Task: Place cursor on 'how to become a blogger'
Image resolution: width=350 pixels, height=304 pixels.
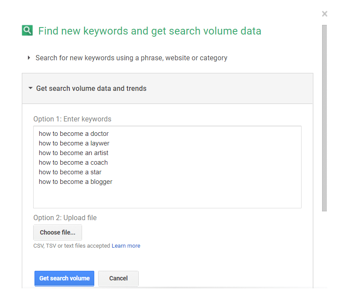Action: coord(75,182)
